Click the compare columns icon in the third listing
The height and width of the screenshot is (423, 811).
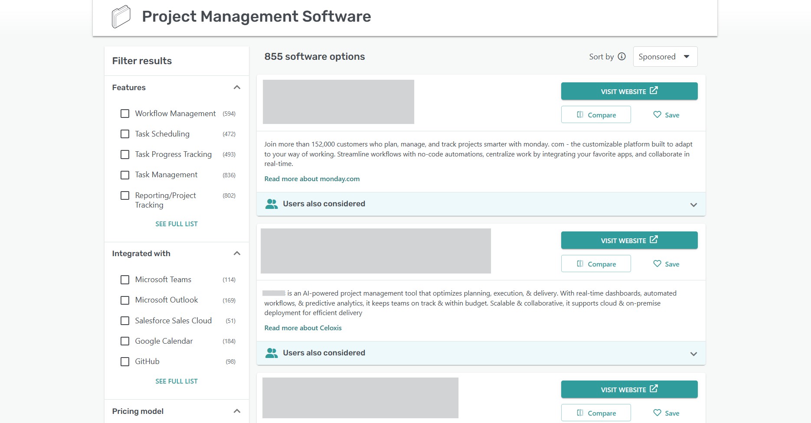[580, 413]
